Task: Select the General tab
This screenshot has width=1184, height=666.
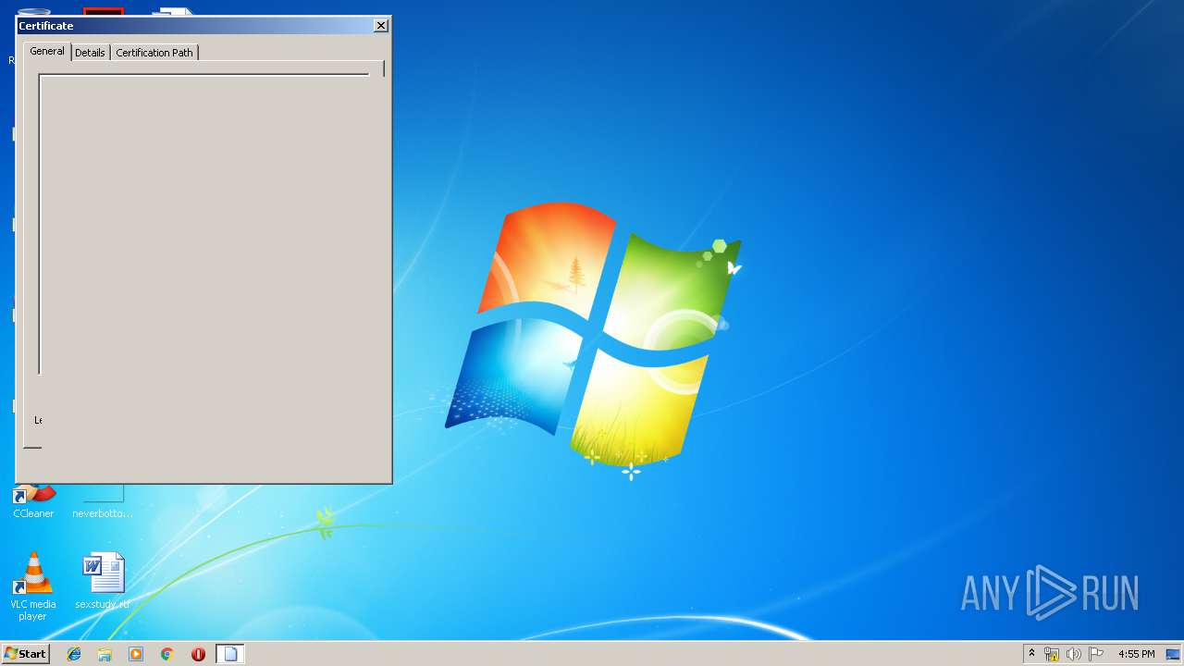Action: pos(47,51)
